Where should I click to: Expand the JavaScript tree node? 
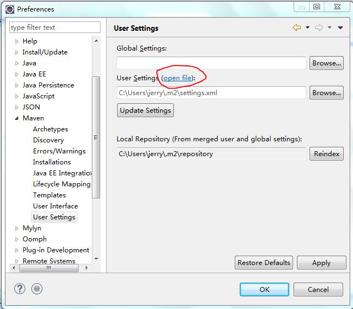pyautogui.click(x=16, y=97)
